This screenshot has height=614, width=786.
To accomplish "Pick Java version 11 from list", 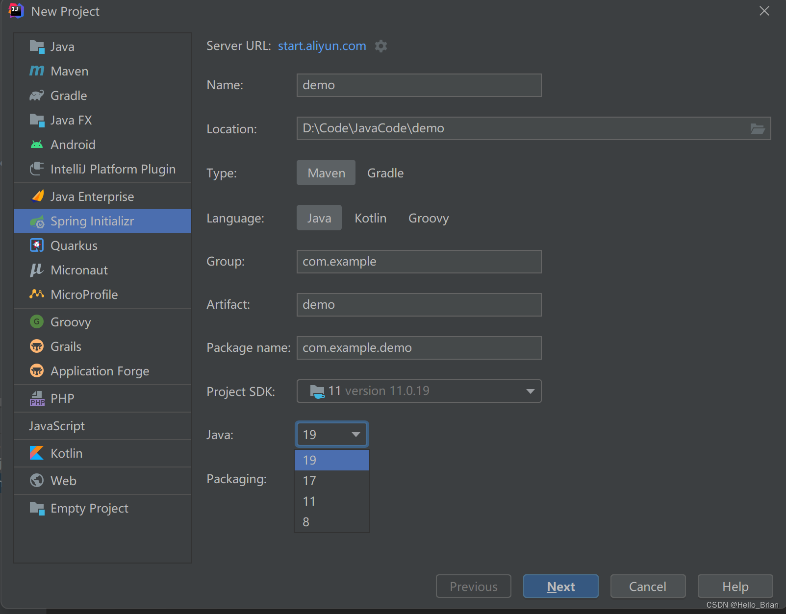I will [x=332, y=501].
